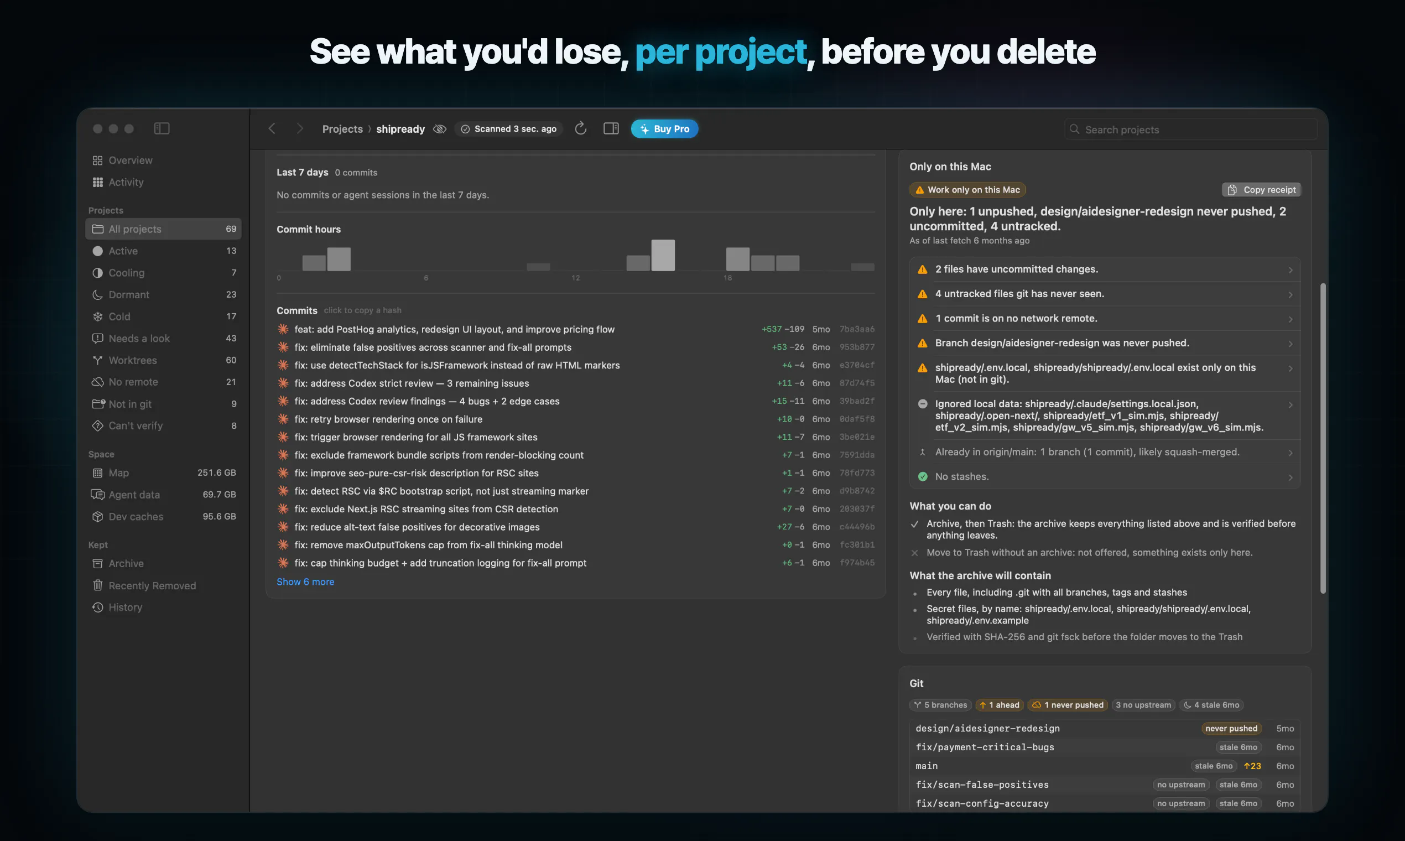Toggle the shipready eye visibility icon
Viewport: 1405px width, 841px height.
(x=440, y=129)
